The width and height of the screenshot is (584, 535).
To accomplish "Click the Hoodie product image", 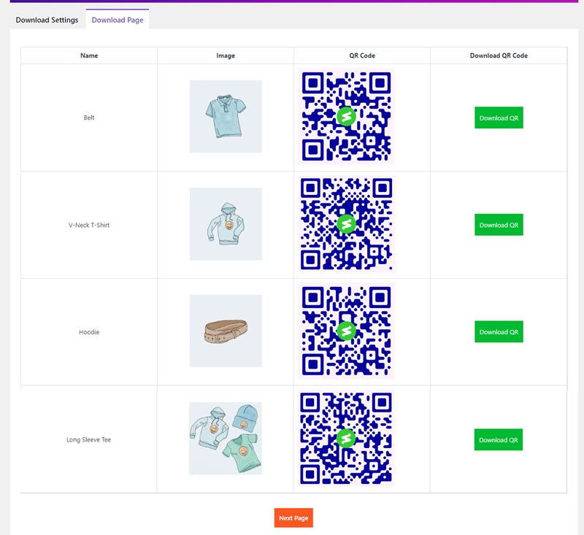I will point(226,331).
